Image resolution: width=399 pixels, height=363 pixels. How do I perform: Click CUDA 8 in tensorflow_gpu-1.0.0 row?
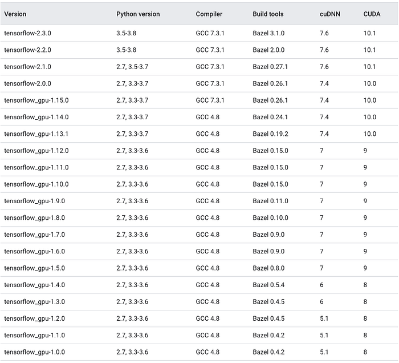[365, 352]
